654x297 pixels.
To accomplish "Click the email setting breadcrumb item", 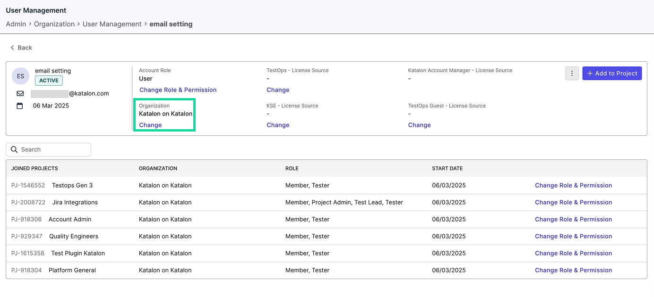I will pos(171,24).
